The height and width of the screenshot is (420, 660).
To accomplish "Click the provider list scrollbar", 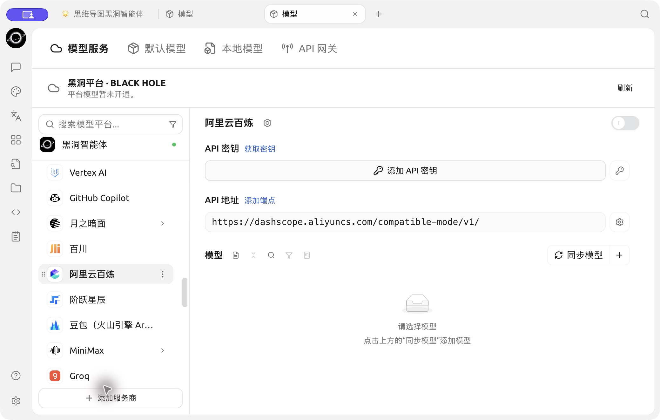I will click(x=185, y=292).
